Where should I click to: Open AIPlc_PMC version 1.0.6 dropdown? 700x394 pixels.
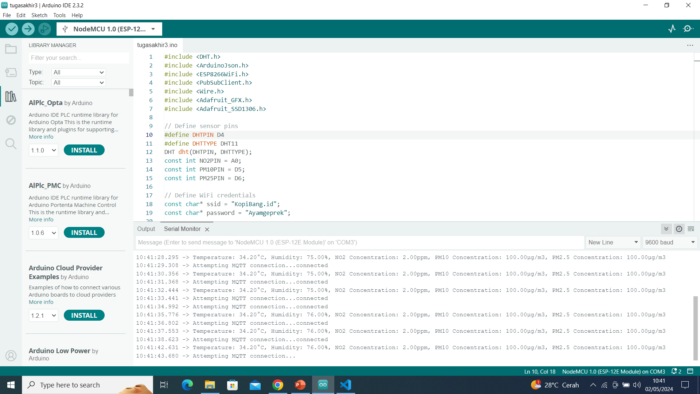tap(43, 233)
